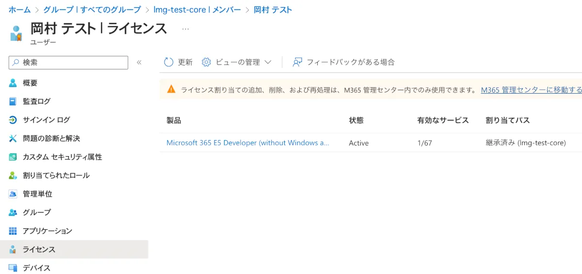Screen dimensions: 582x274
Task: Go to アプリケーション in the sidebar
Action: point(47,231)
